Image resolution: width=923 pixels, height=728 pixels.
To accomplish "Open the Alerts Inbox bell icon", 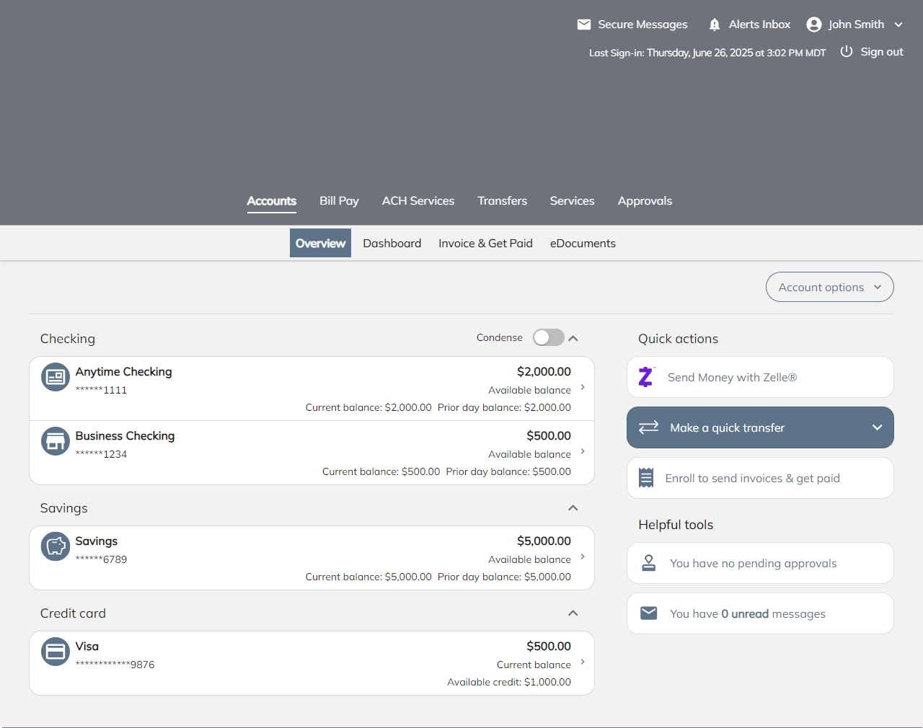I will [714, 25].
